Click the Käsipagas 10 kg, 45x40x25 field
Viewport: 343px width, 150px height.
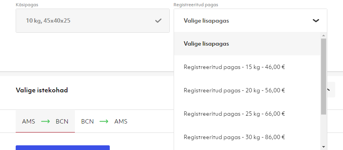point(93,21)
